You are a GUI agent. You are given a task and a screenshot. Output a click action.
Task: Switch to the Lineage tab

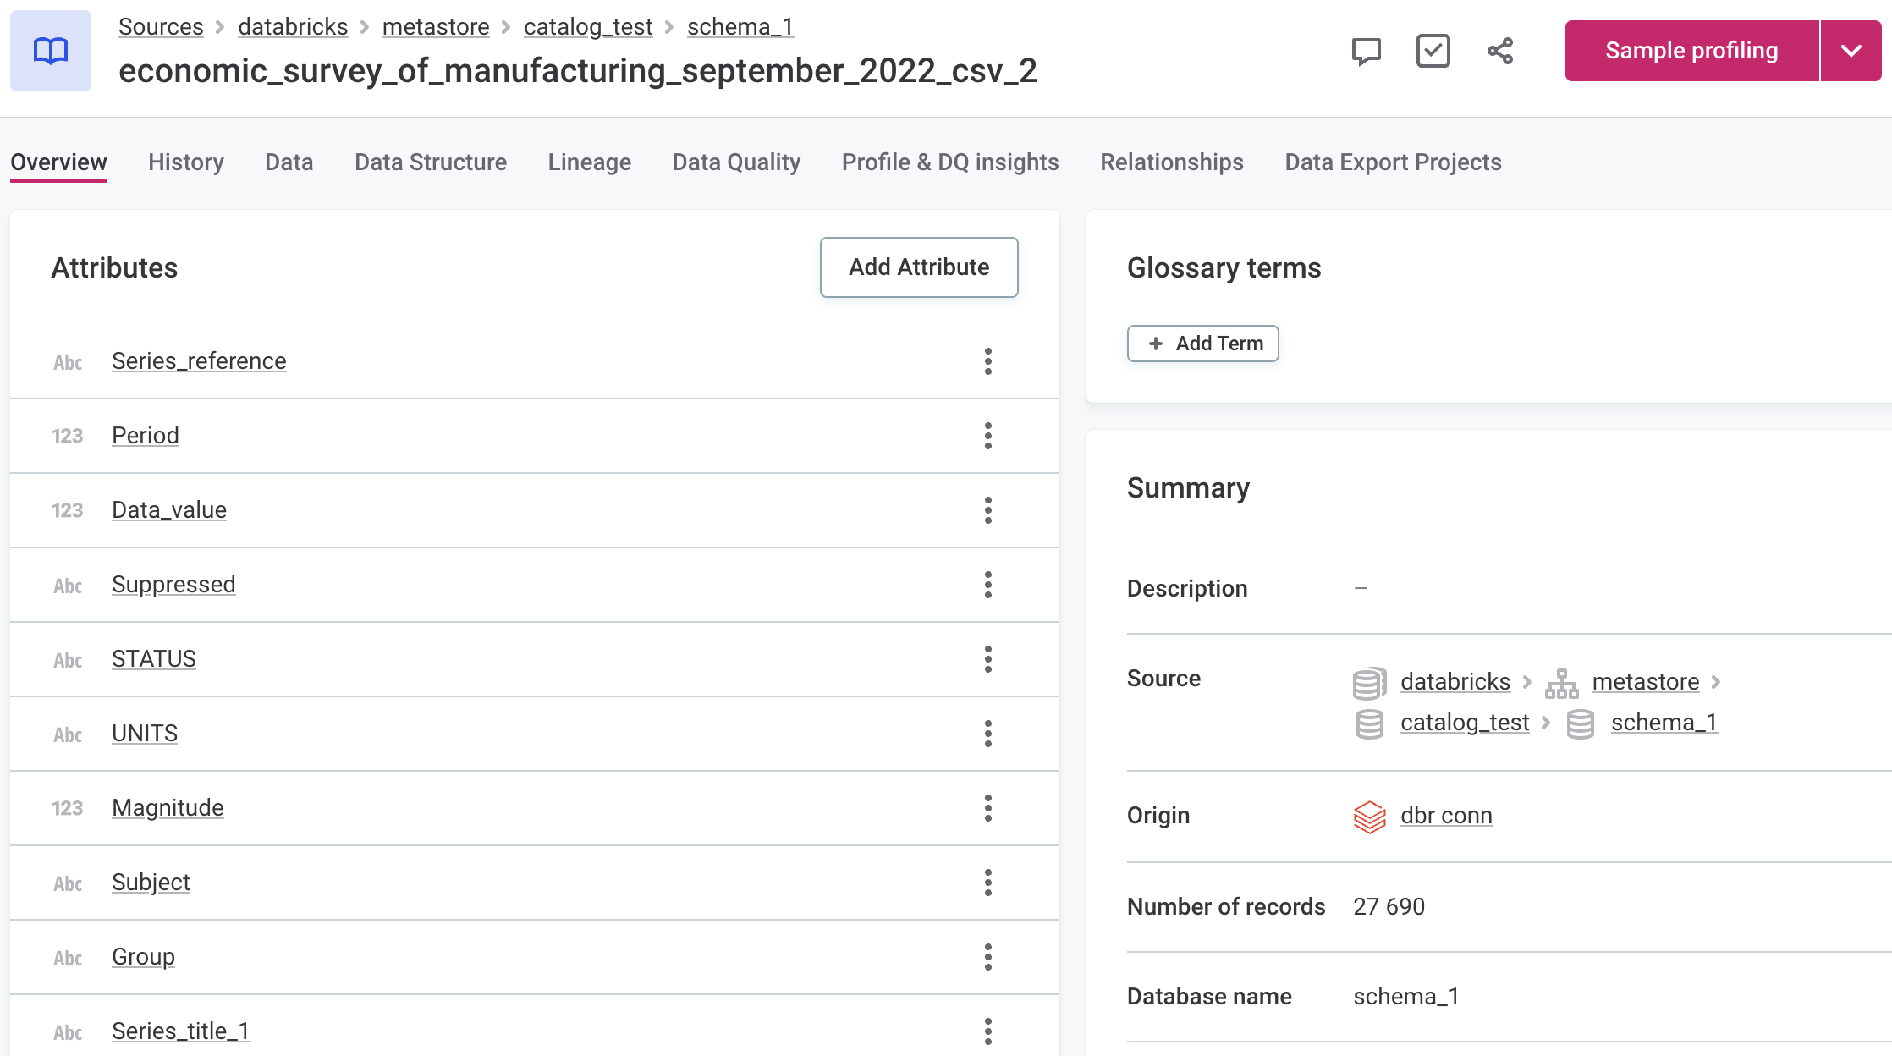590,162
